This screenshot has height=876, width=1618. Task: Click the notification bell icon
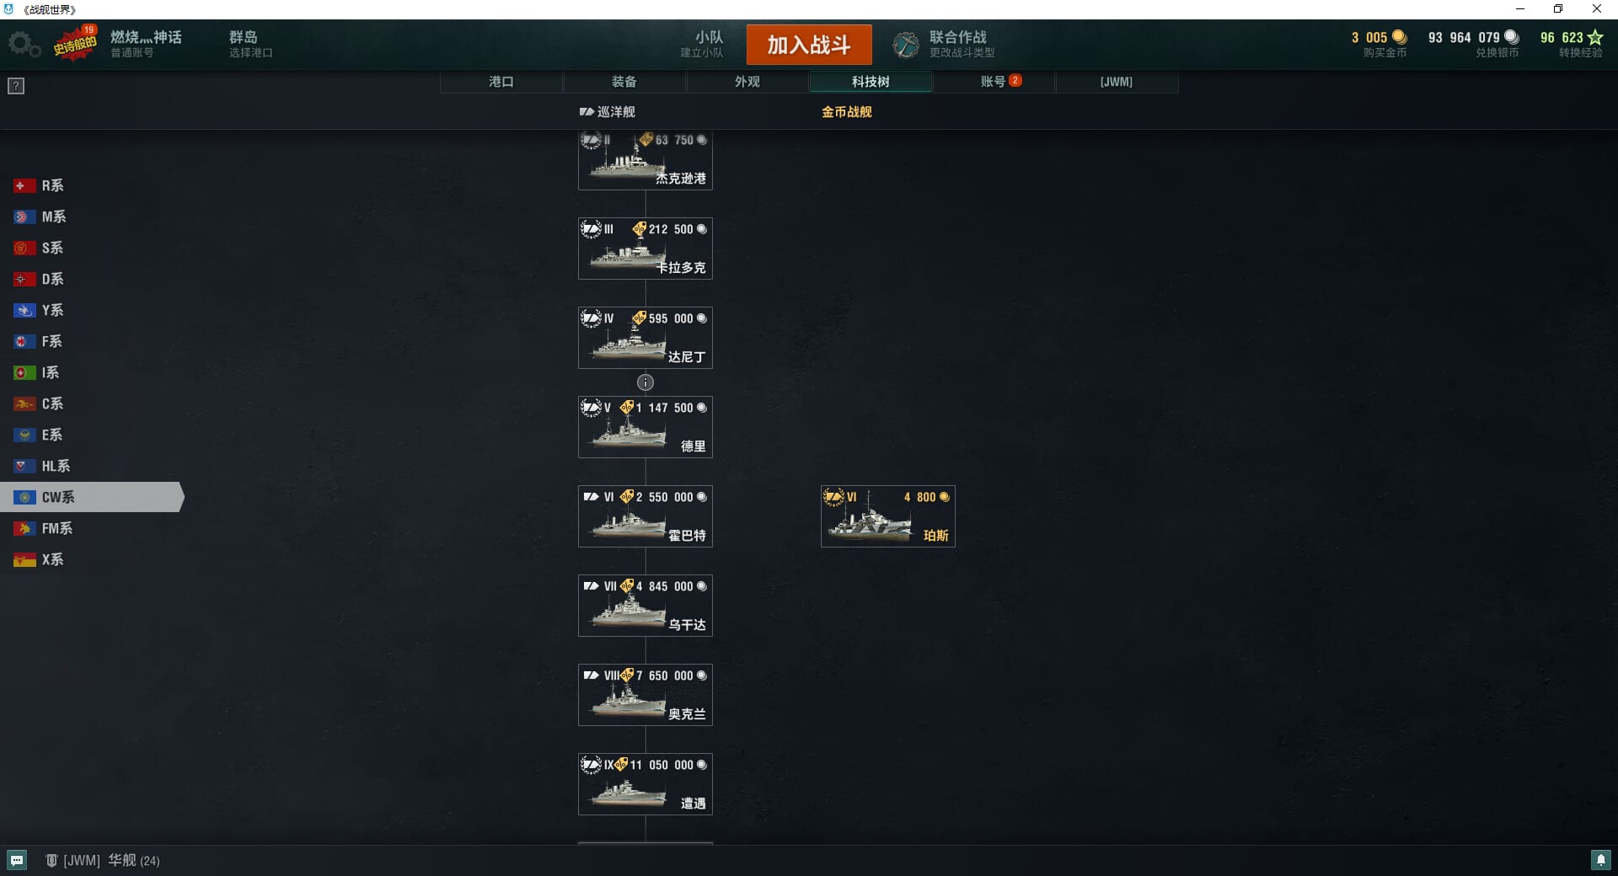click(x=1600, y=860)
